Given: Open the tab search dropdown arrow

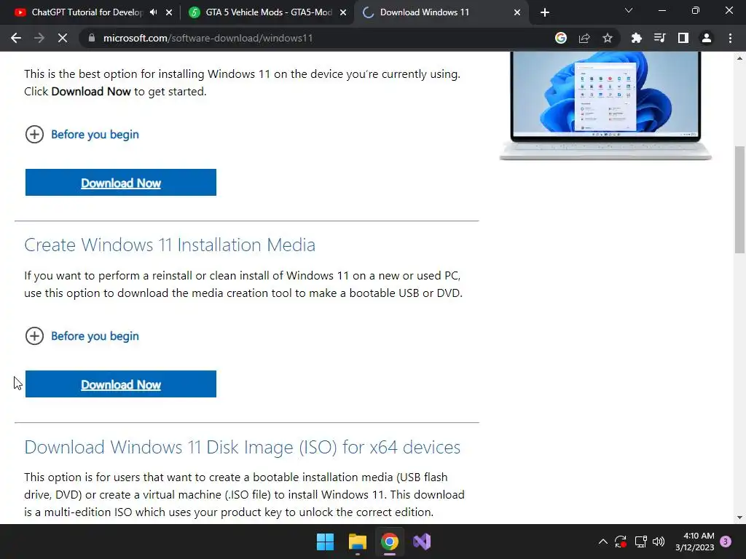Looking at the screenshot, I should (629, 10).
